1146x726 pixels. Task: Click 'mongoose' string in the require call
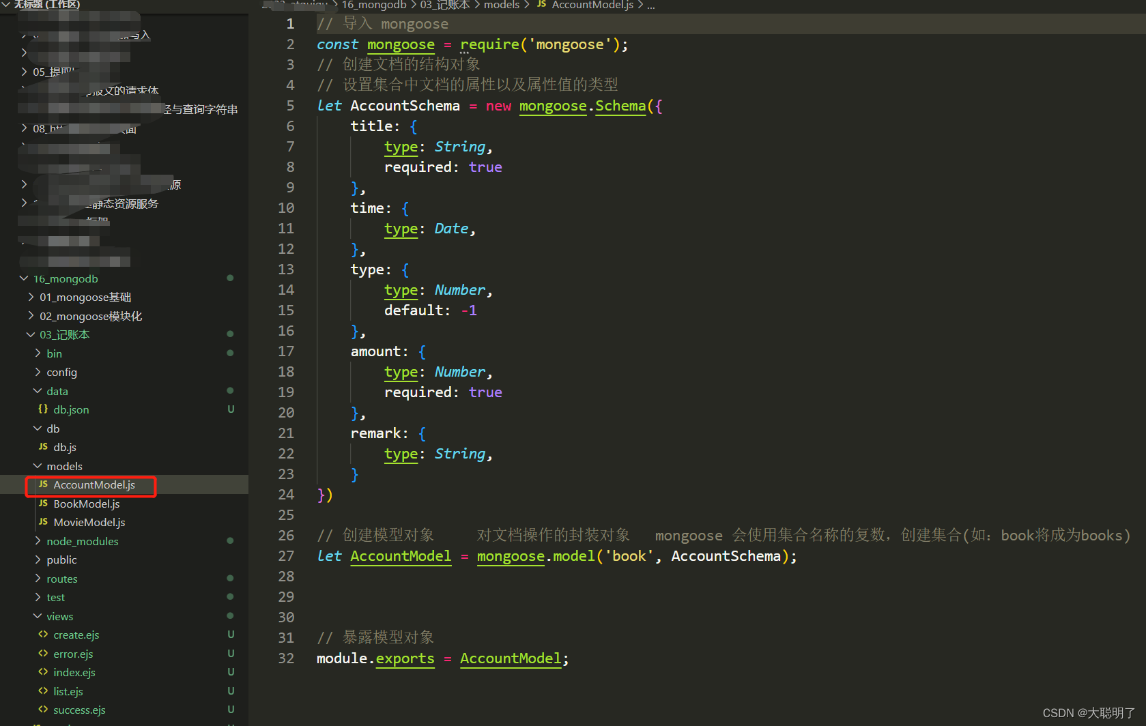(x=570, y=44)
